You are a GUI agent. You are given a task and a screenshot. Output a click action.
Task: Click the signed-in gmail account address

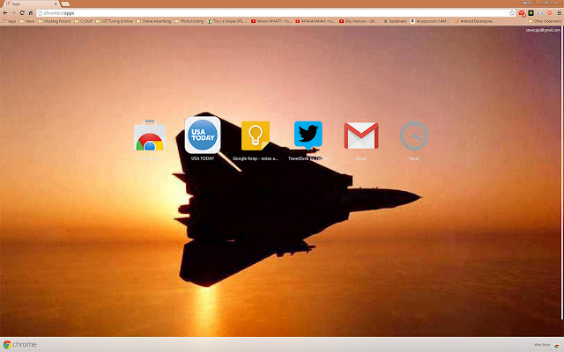point(543,30)
